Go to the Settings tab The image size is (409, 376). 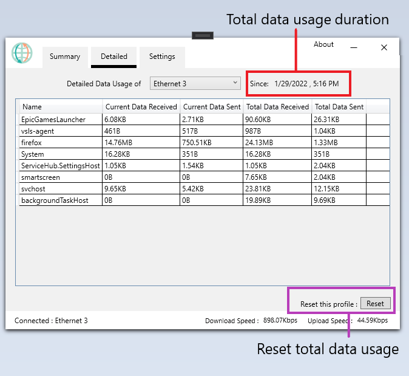click(162, 56)
